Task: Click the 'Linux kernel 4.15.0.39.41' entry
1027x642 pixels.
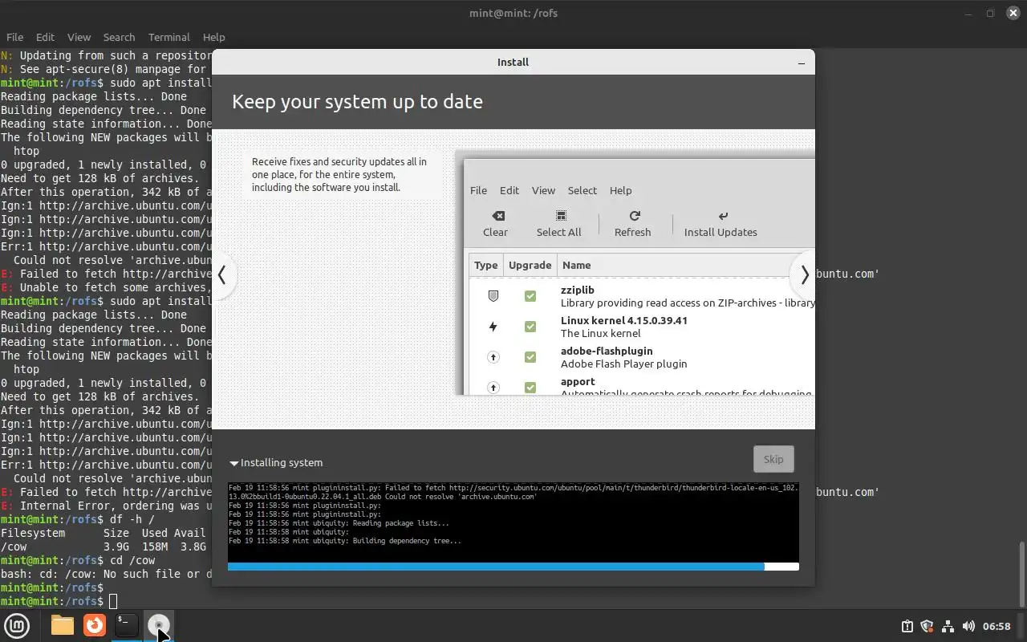Action: (x=624, y=320)
